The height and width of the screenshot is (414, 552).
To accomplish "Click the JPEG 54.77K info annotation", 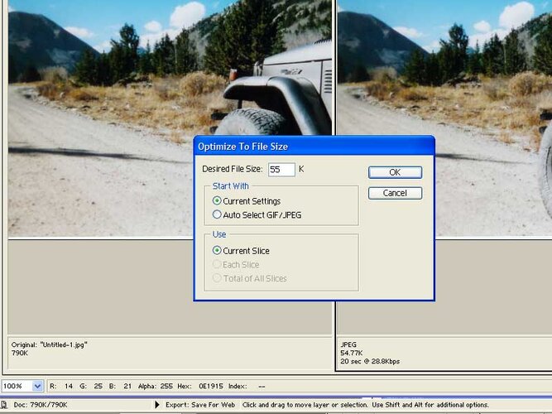I will click(370, 353).
